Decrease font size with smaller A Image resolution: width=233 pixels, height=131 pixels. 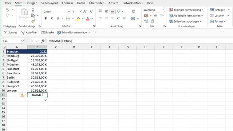coord(91,11)
